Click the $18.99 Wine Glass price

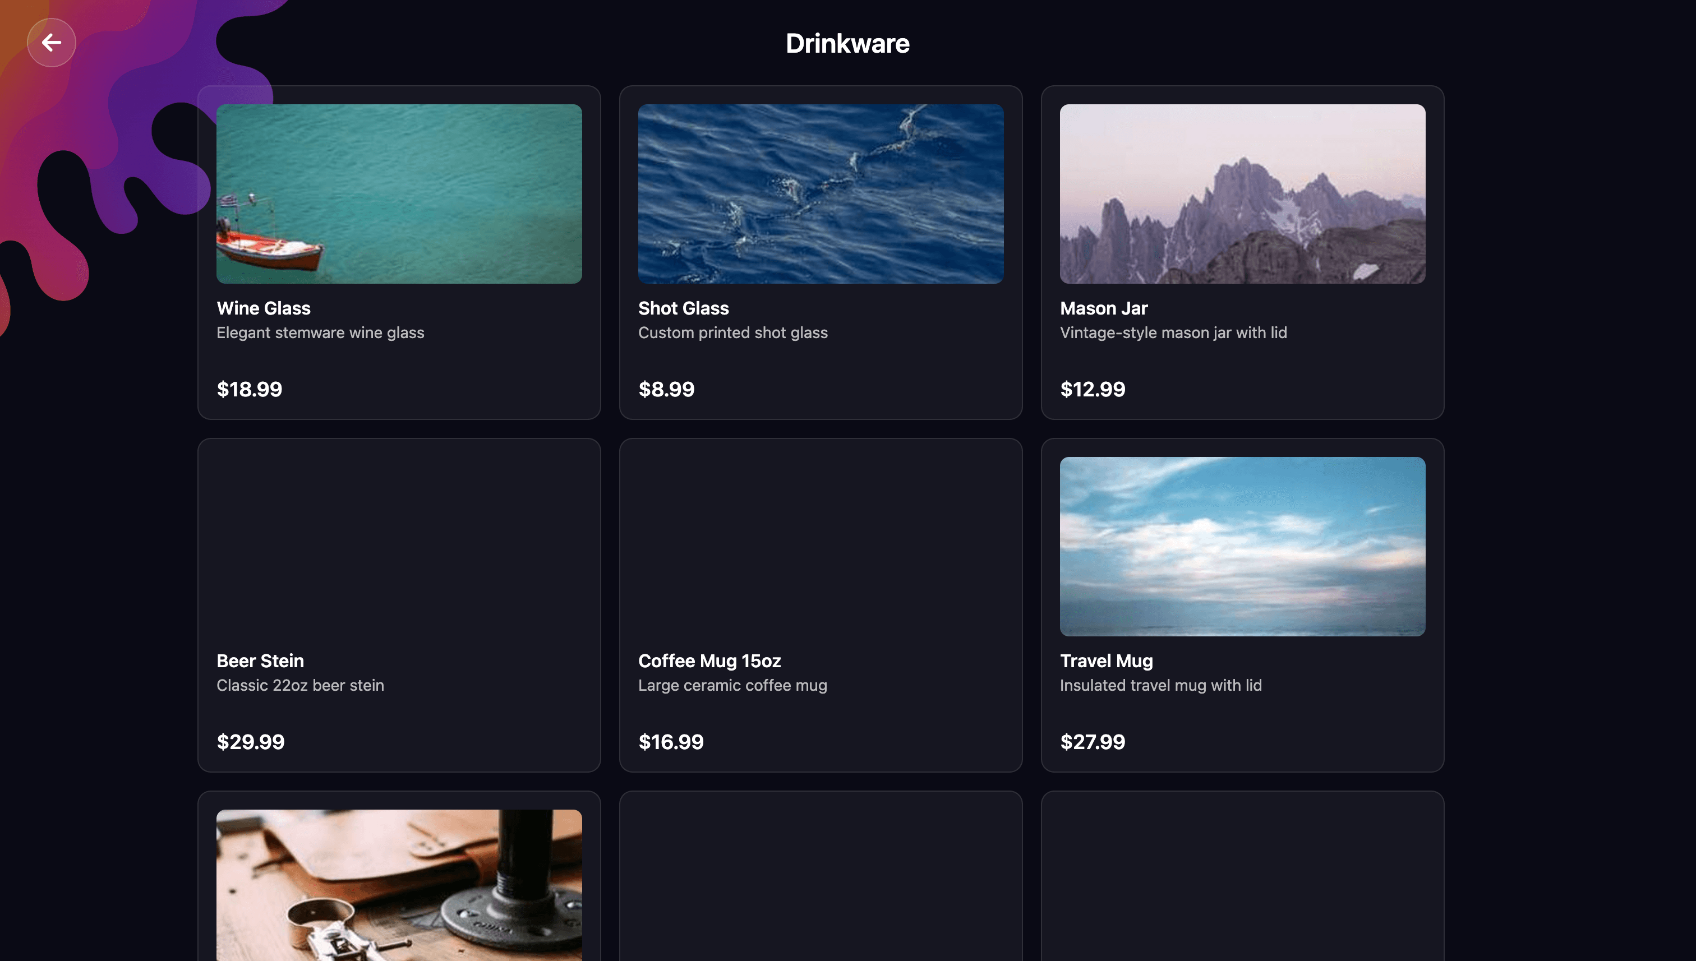(250, 389)
